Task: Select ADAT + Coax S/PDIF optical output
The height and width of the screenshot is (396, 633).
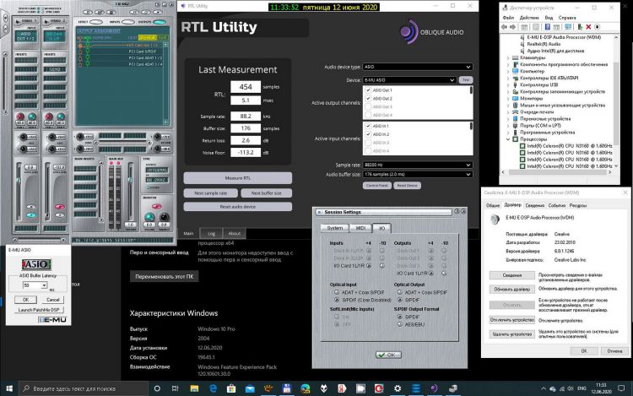Action: [400, 292]
